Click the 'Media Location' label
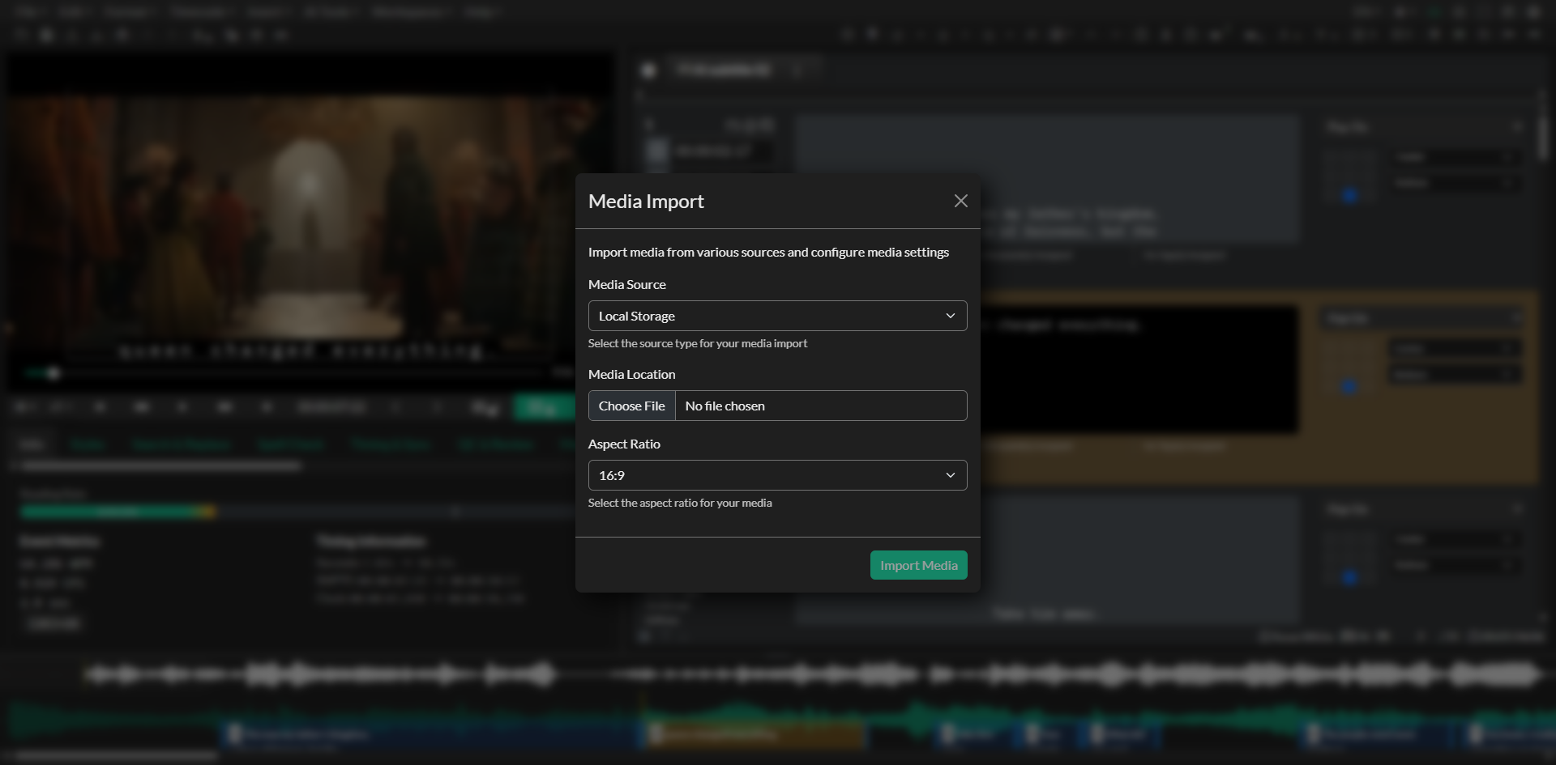 [x=632, y=374]
